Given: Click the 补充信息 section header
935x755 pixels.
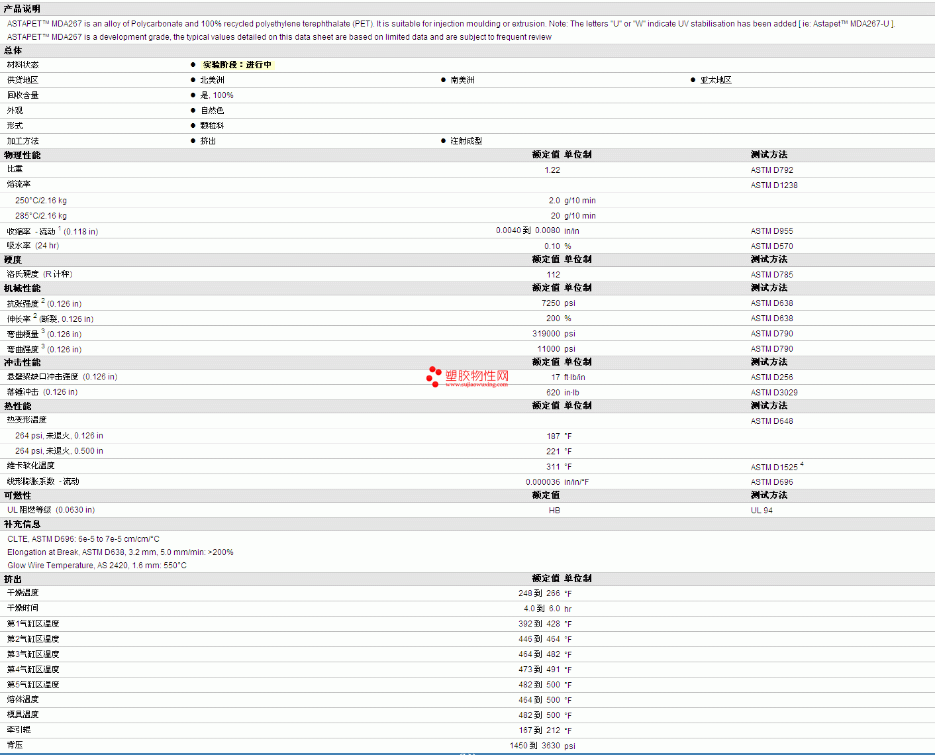Looking at the screenshot, I should tap(22, 524).
